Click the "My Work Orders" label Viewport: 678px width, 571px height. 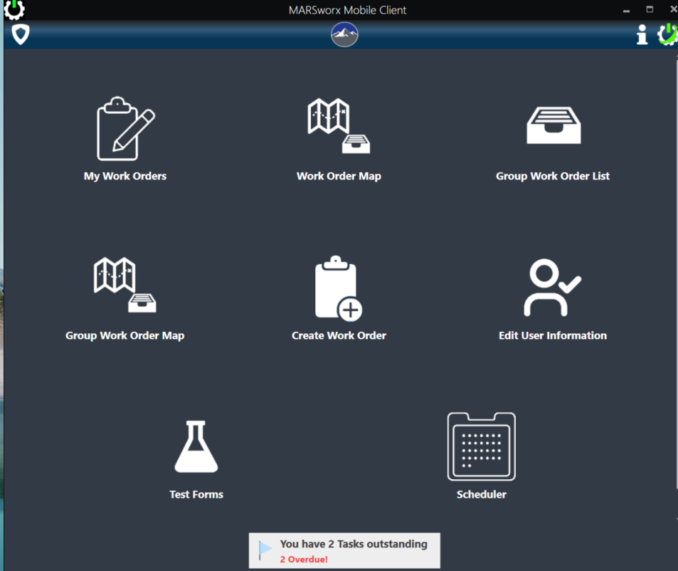(125, 176)
